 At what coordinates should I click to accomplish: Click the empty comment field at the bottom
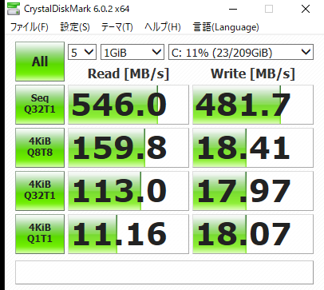164,272
